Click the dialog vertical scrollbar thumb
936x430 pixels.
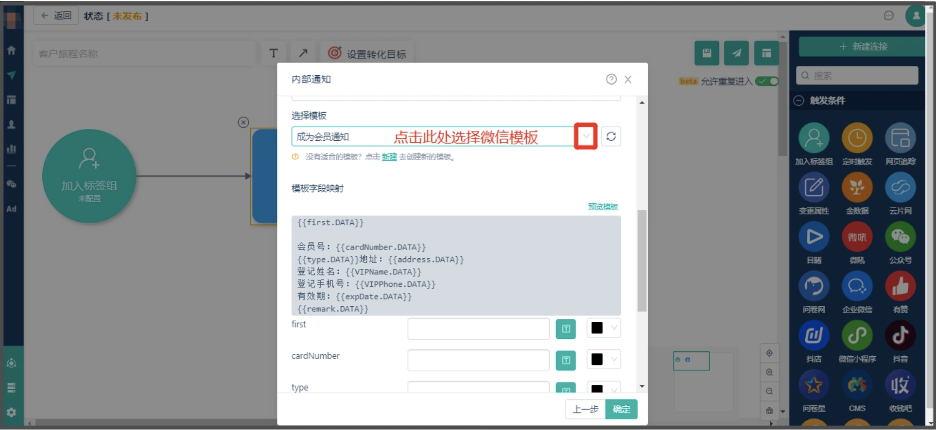tap(642, 261)
